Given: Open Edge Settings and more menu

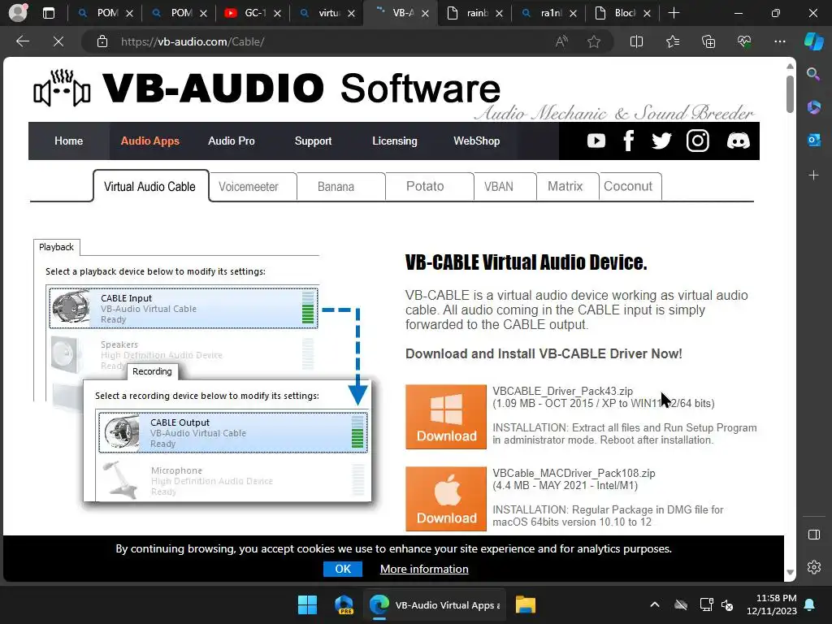Looking at the screenshot, I should click(x=779, y=41).
